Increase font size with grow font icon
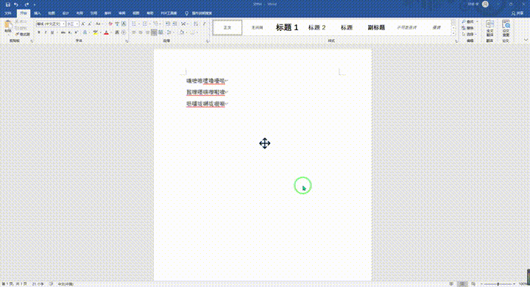This screenshot has width=530, height=287. 82,24
